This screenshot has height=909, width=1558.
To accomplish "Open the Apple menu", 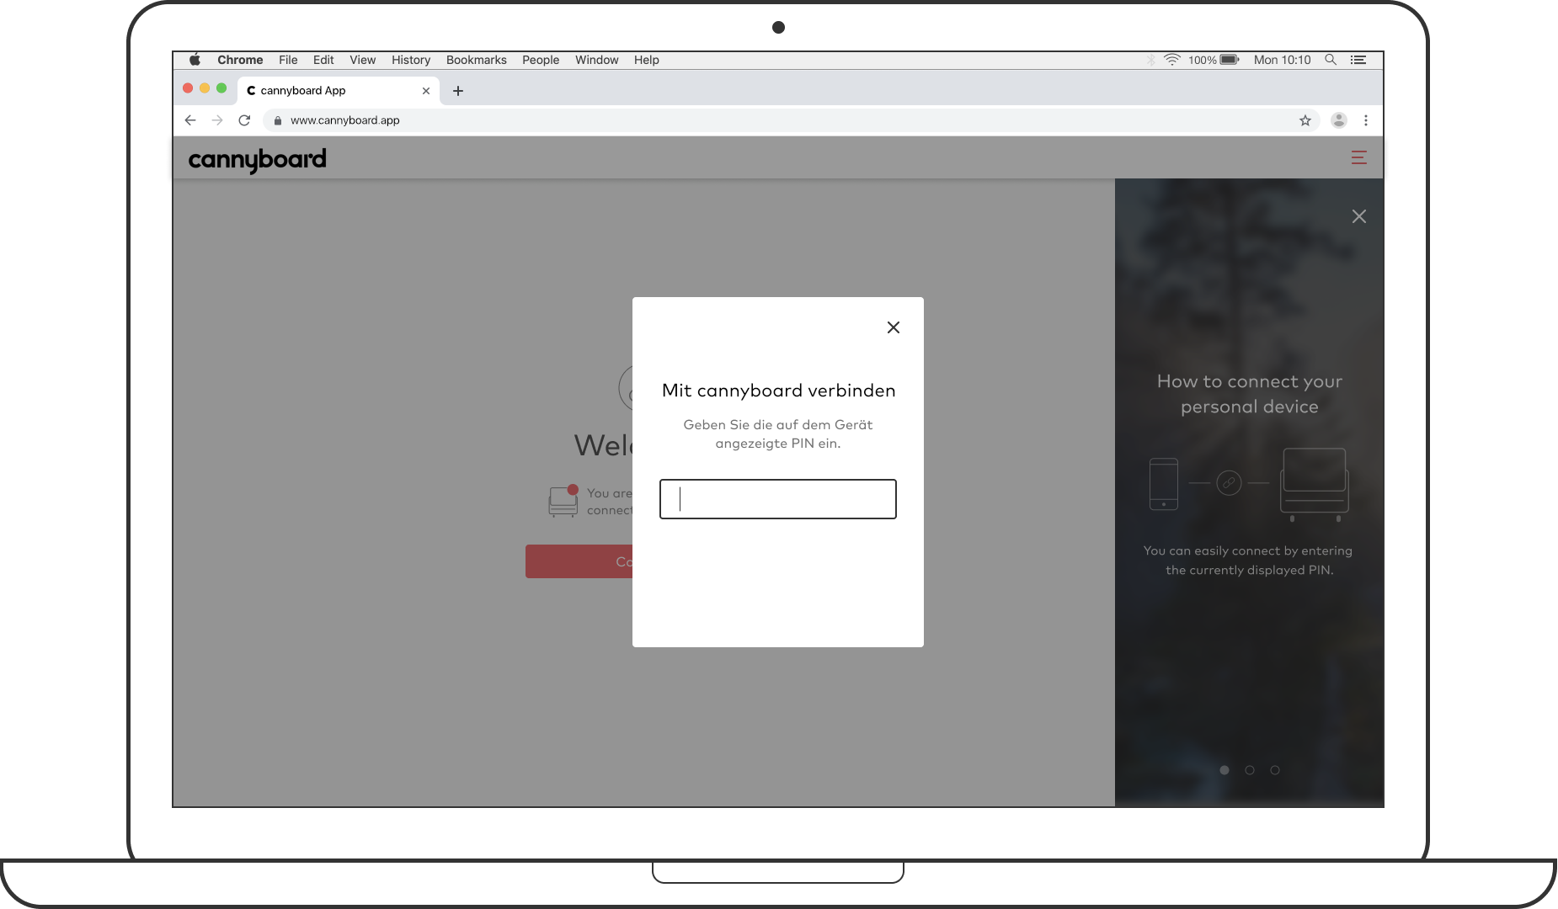I will pyautogui.click(x=195, y=60).
